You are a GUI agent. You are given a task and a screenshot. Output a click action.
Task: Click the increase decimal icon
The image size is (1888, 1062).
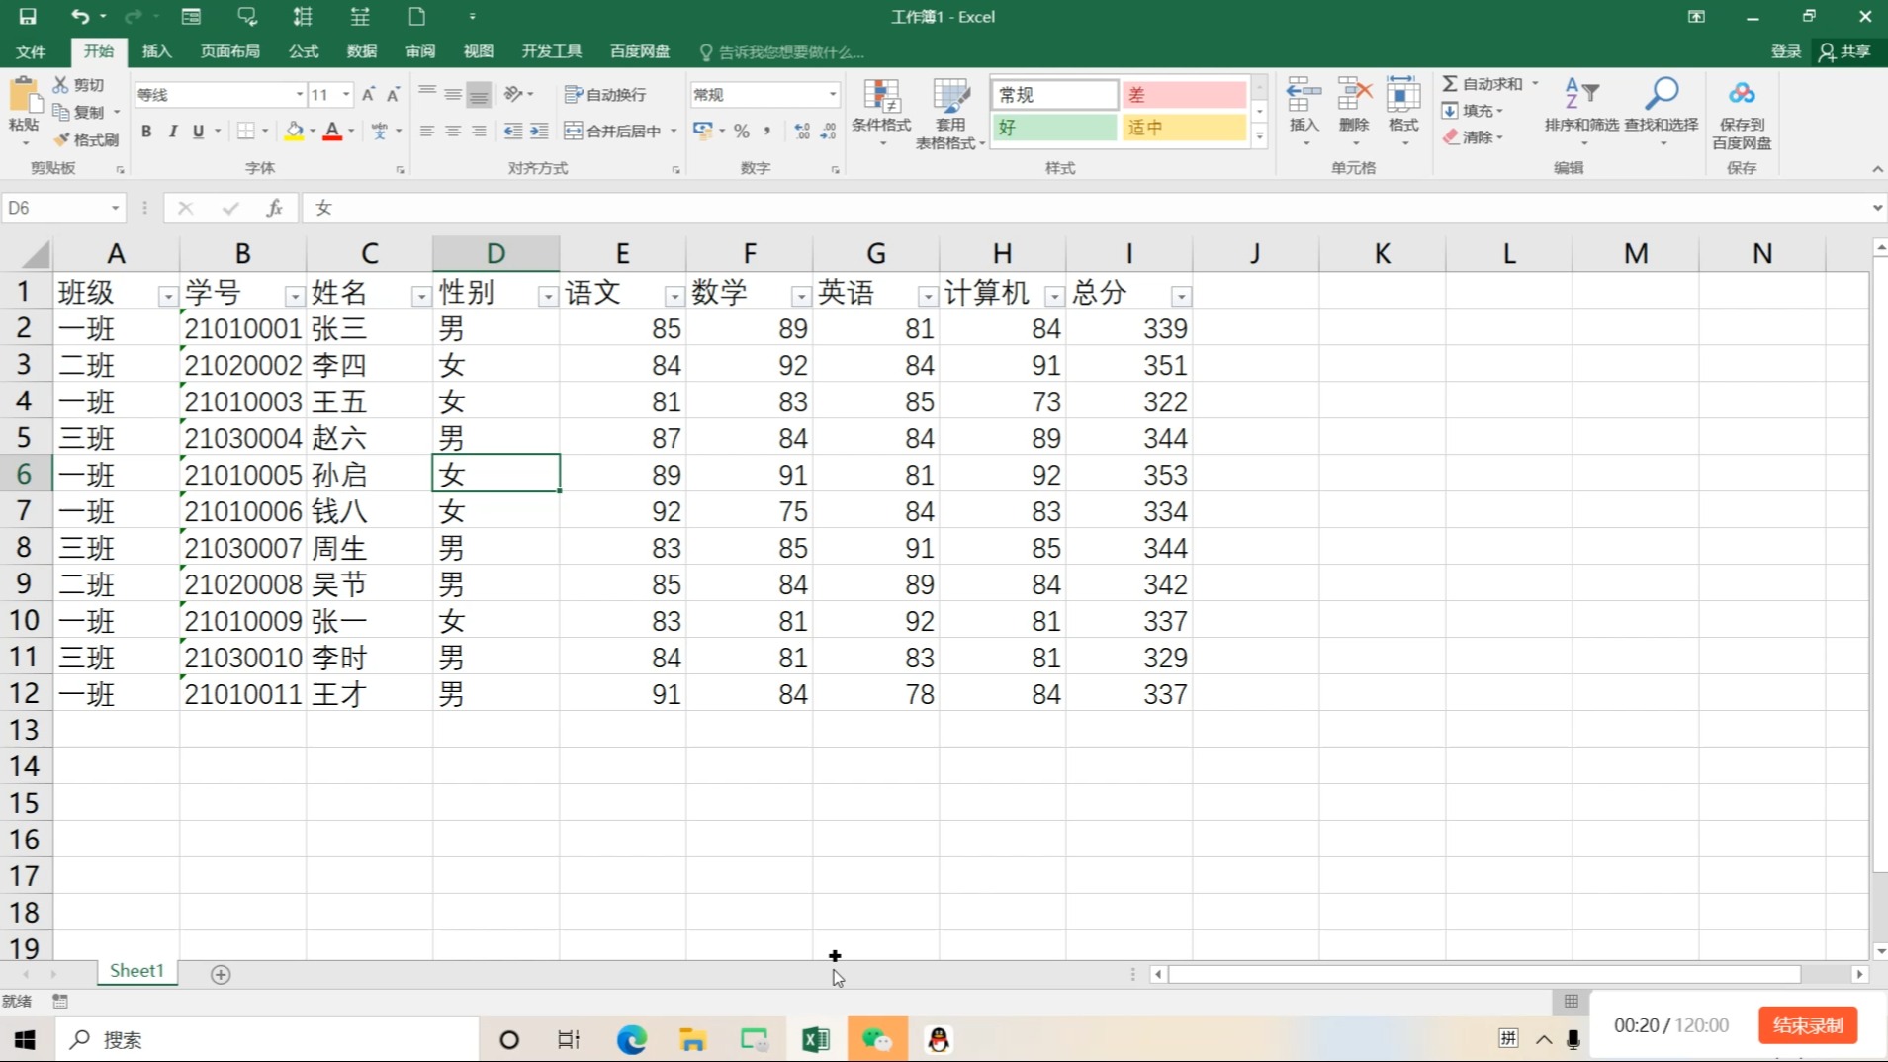(802, 131)
